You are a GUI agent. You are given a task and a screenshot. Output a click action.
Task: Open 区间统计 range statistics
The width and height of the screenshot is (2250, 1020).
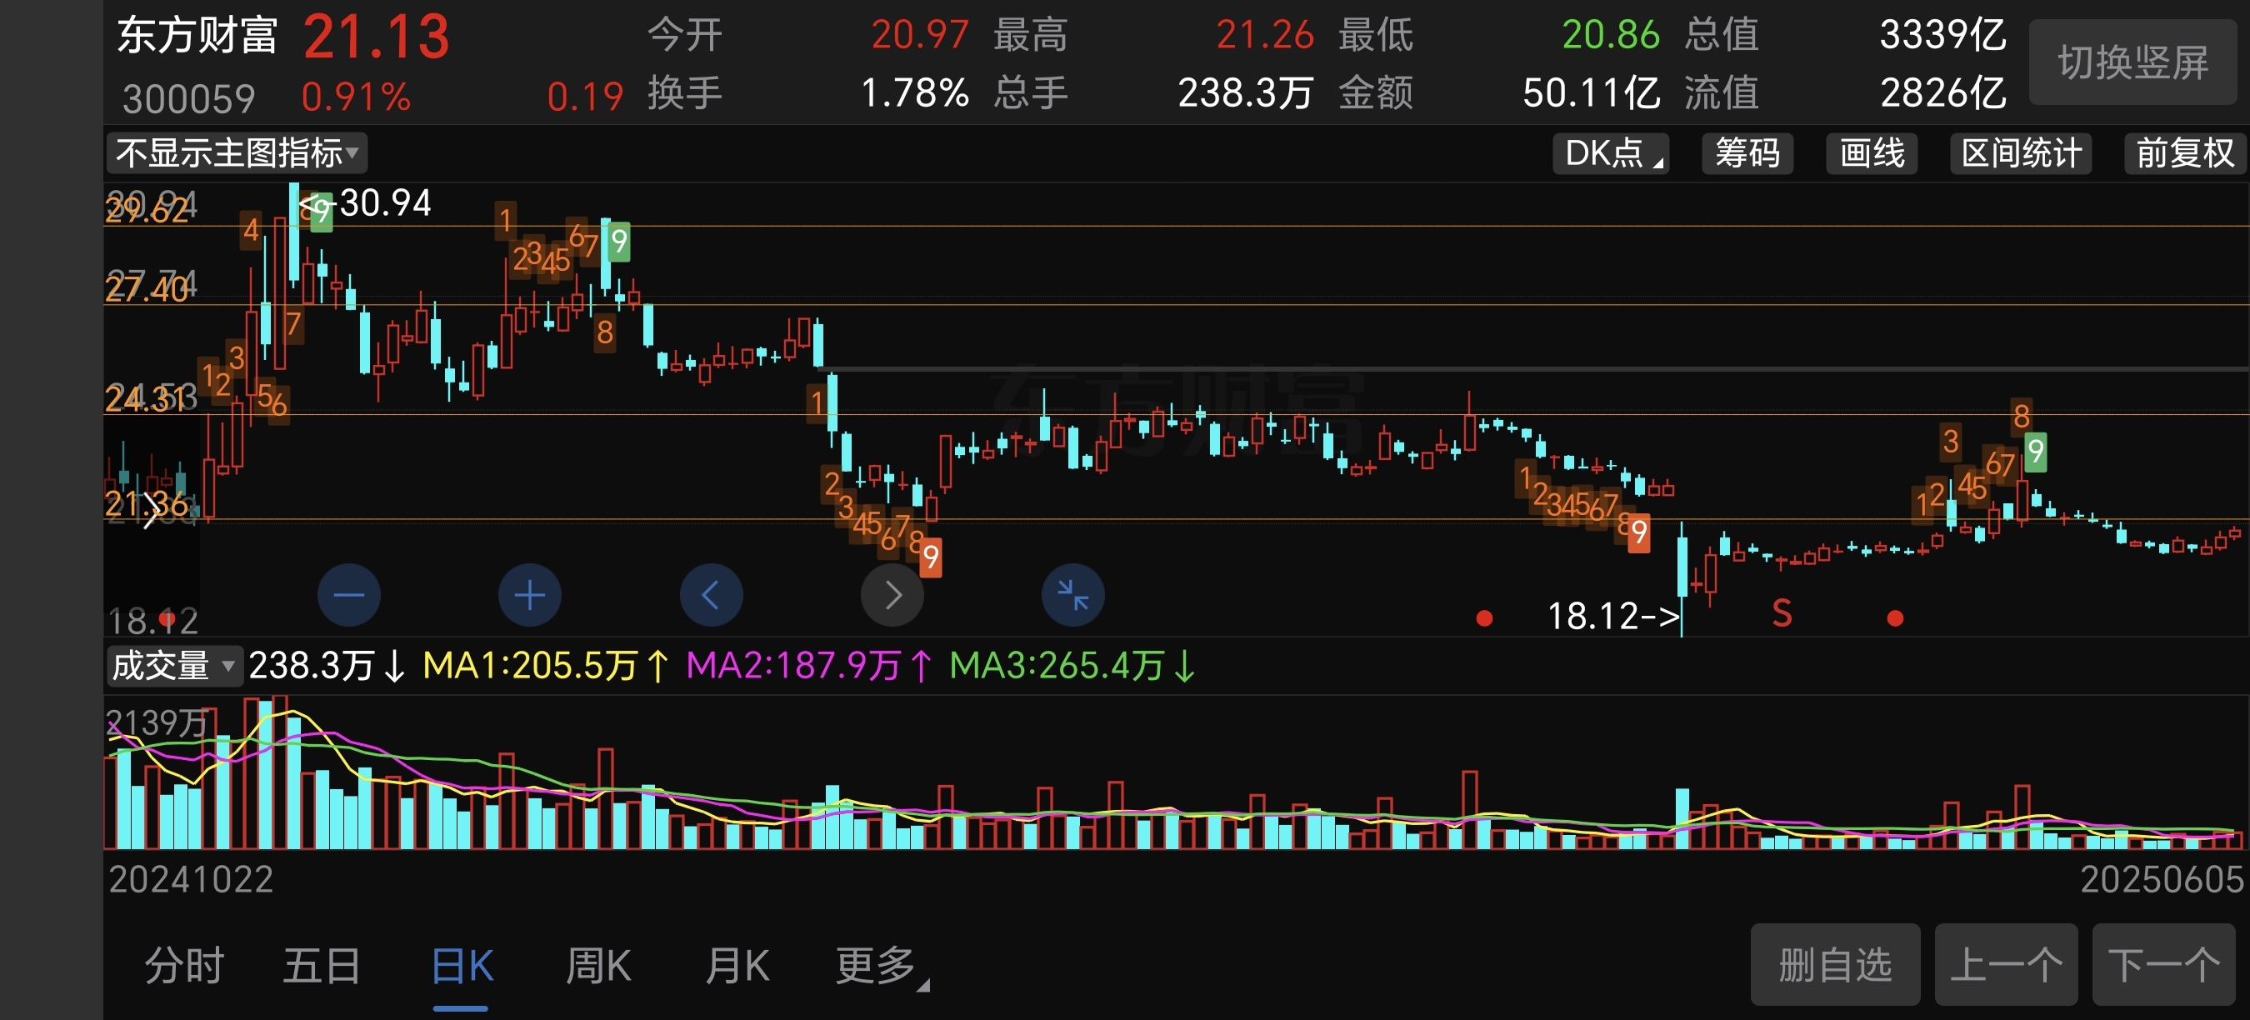(x=2021, y=152)
